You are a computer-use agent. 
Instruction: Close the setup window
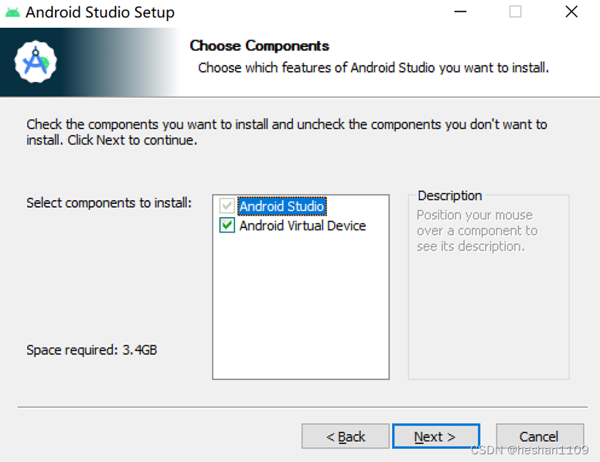(571, 12)
